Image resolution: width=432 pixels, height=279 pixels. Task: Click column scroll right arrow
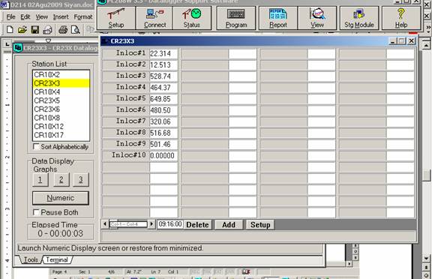tap(151, 224)
